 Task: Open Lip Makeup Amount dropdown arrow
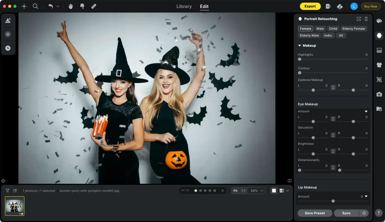pyautogui.click(x=366, y=196)
